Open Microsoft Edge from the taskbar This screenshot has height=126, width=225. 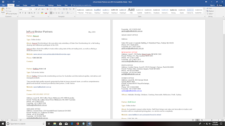tap(72, 124)
